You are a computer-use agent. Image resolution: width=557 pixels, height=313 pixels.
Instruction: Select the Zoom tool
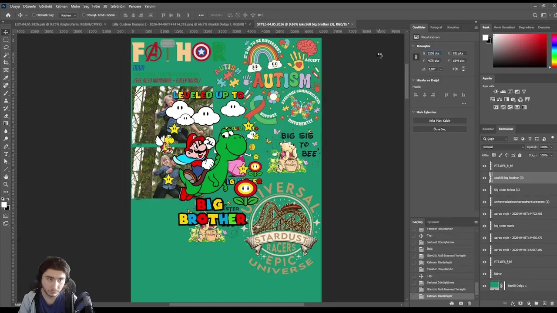(6, 184)
